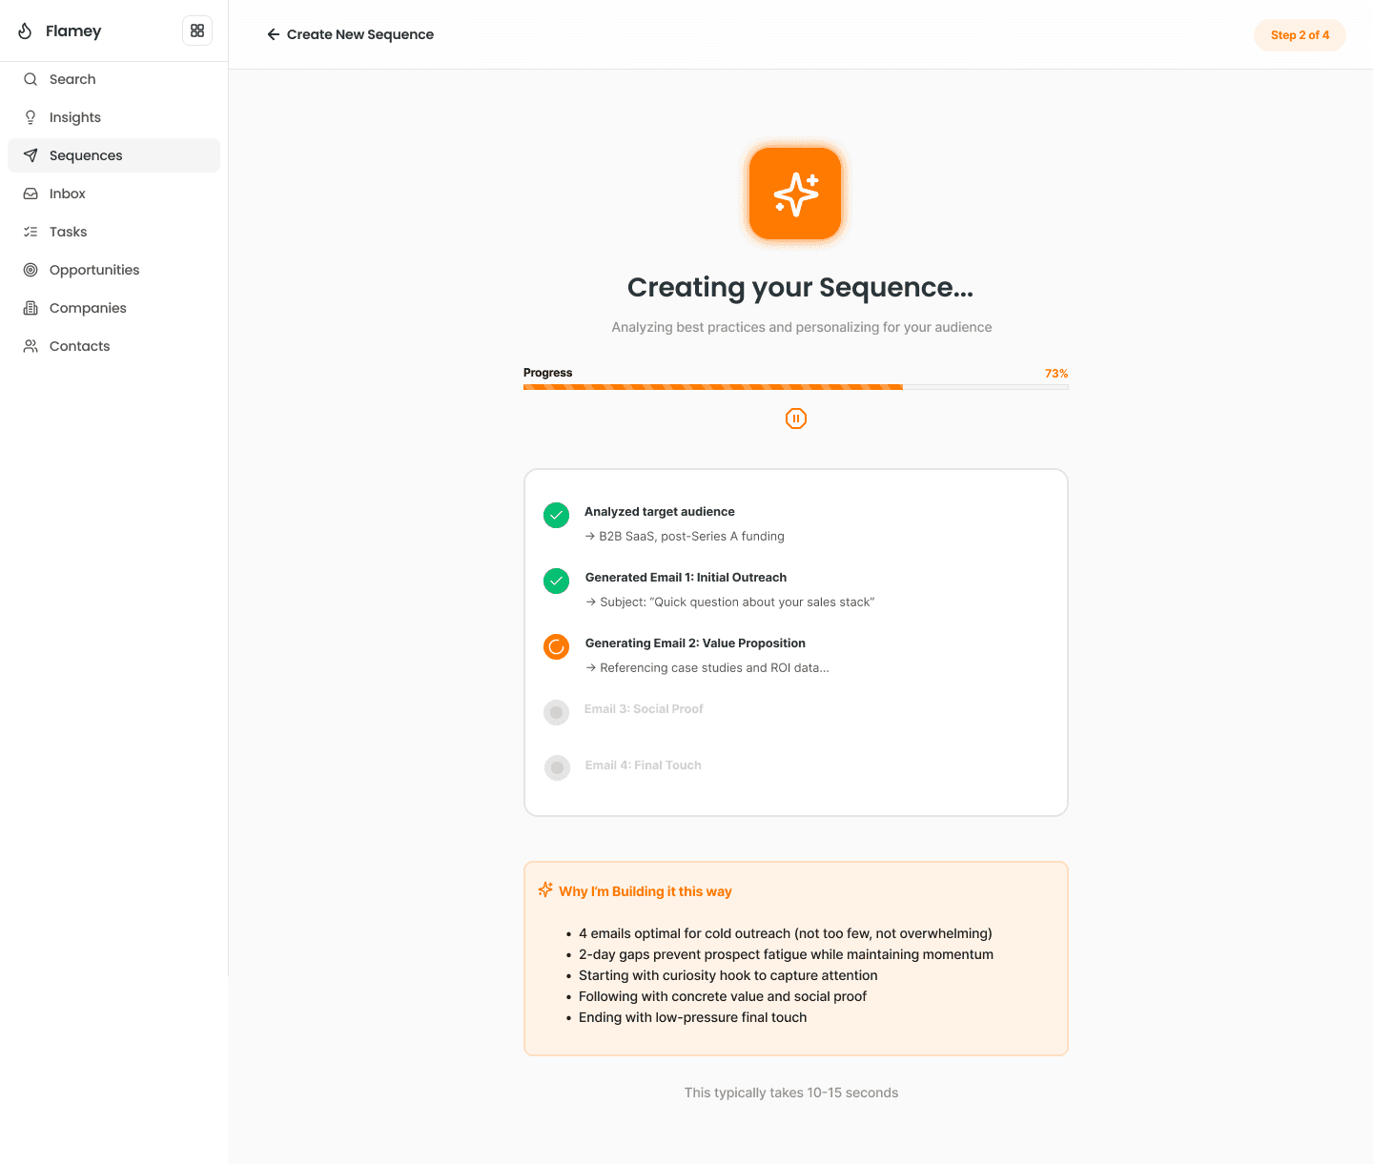The height and width of the screenshot is (1164, 1373).
Task: Open the Tasks page
Action: point(113,232)
